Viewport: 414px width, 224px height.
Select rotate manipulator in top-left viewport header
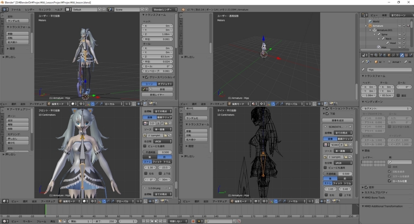click(x=97, y=104)
